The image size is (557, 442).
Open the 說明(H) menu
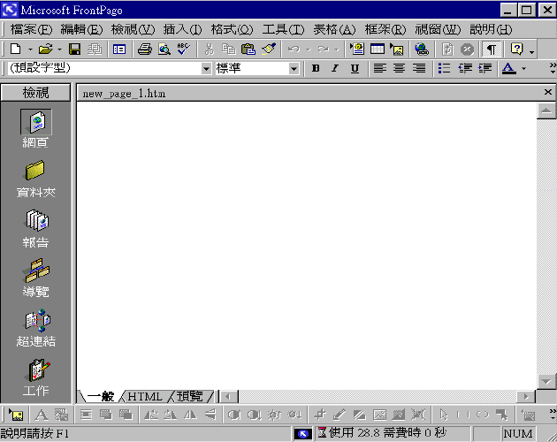point(491,29)
